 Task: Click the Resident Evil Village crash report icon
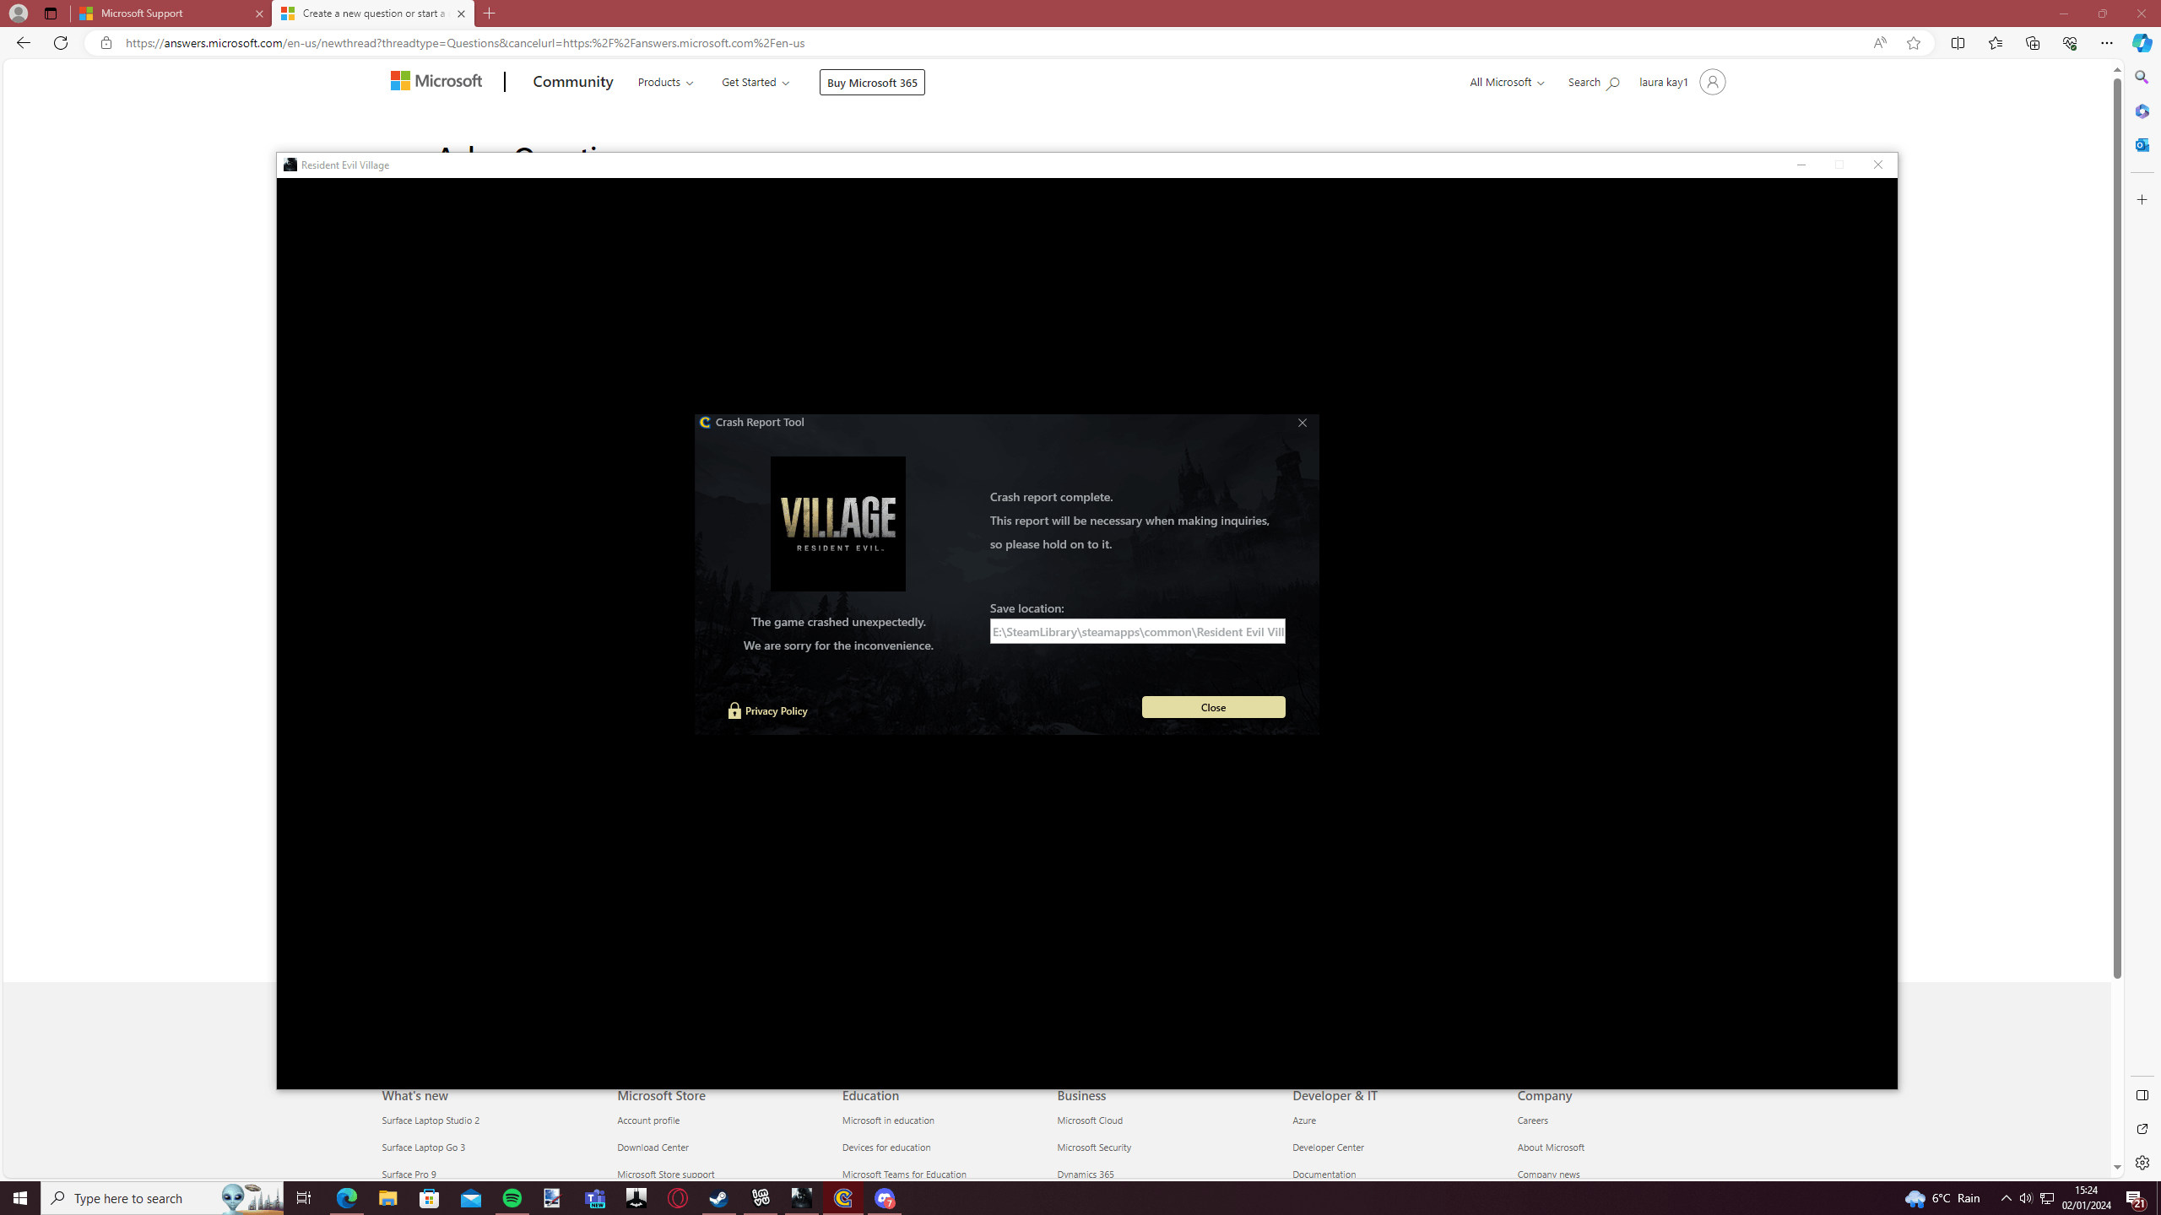(290, 163)
